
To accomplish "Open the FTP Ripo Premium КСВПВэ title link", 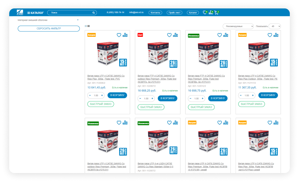I will pos(206,79).
